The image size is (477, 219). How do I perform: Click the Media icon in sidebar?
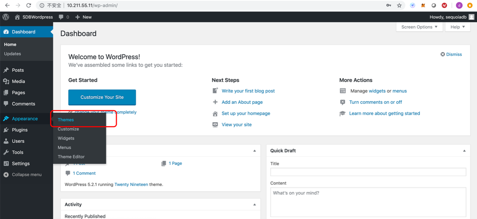pyautogui.click(x=6, y=82)
